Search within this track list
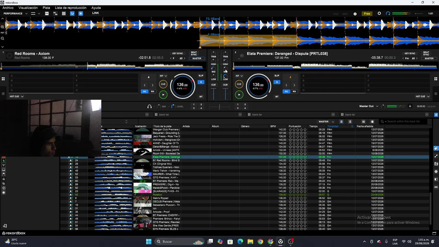The image size is (439, 247). pyautogui.click(x=404, y=121)
